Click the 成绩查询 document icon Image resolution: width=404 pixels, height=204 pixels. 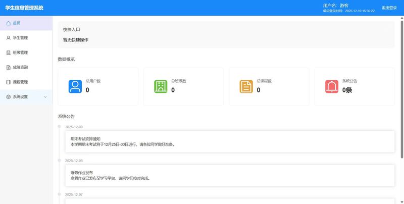(8, 67)
